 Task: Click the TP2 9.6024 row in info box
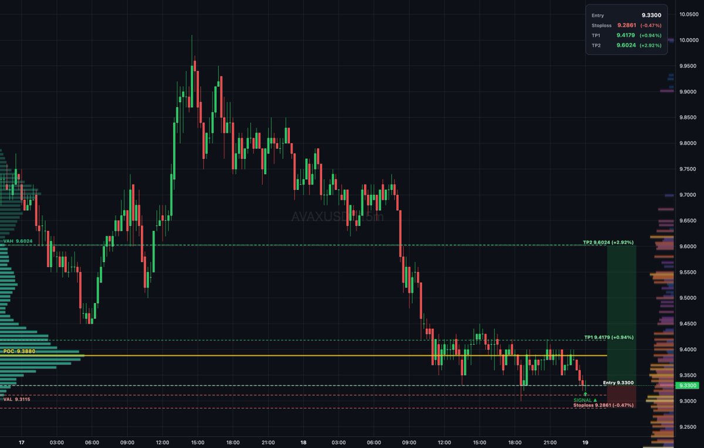pyautogui.click(x=627, y=45)
